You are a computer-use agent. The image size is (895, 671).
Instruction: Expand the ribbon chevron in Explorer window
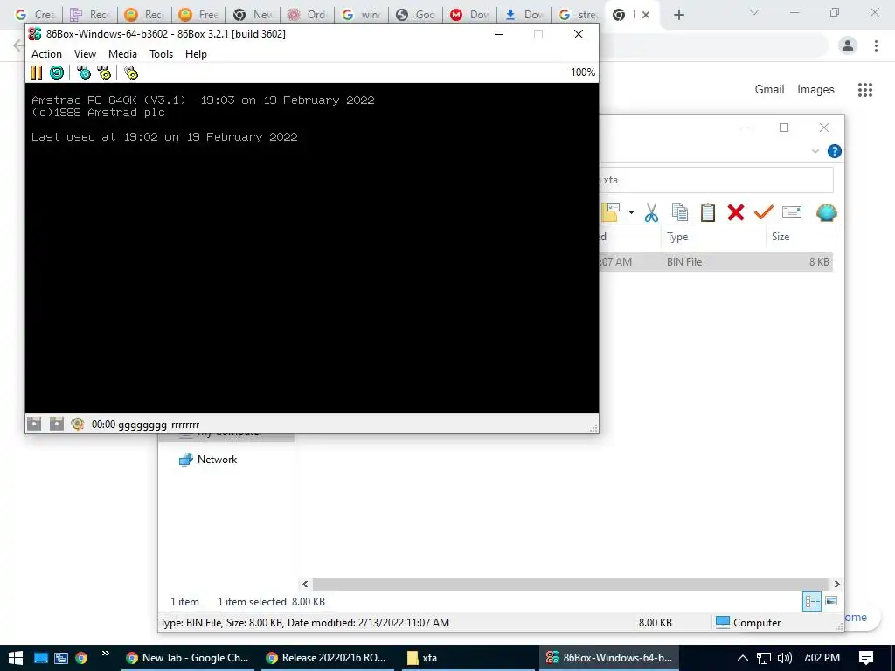pos(815,151)
